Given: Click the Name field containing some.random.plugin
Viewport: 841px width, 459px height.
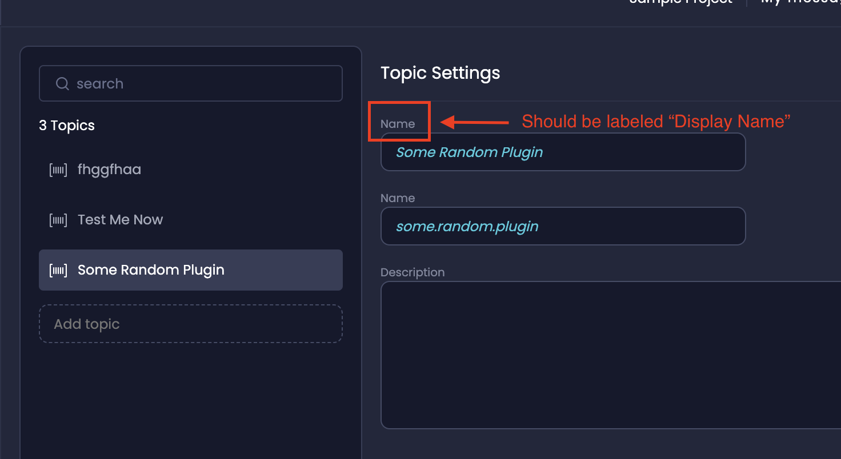Looking at the screenshot, I should [563, 226].
